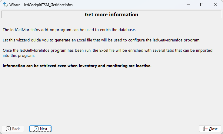
Task: Click the "Wizard - ledCockpitITSM_GetMoreInfos" window title text
Action: [x=41, y=5]
